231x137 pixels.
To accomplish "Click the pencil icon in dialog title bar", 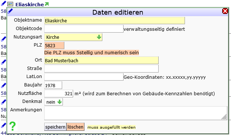I will 10,11.
